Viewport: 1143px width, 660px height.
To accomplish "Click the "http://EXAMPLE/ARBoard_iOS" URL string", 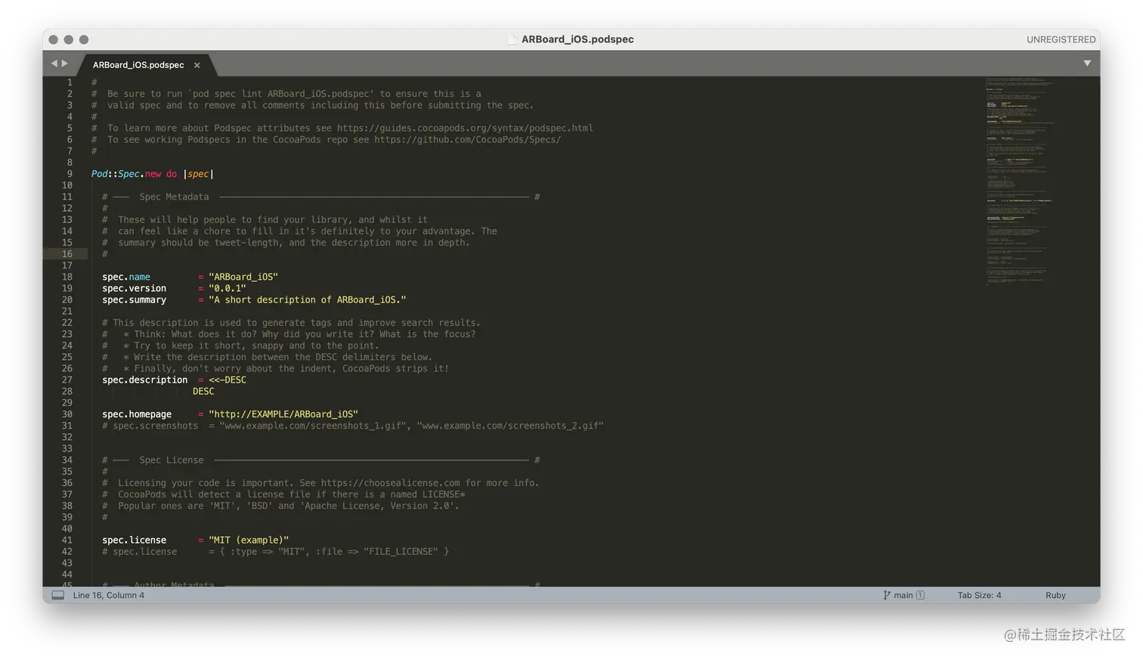I will (283, 414).
